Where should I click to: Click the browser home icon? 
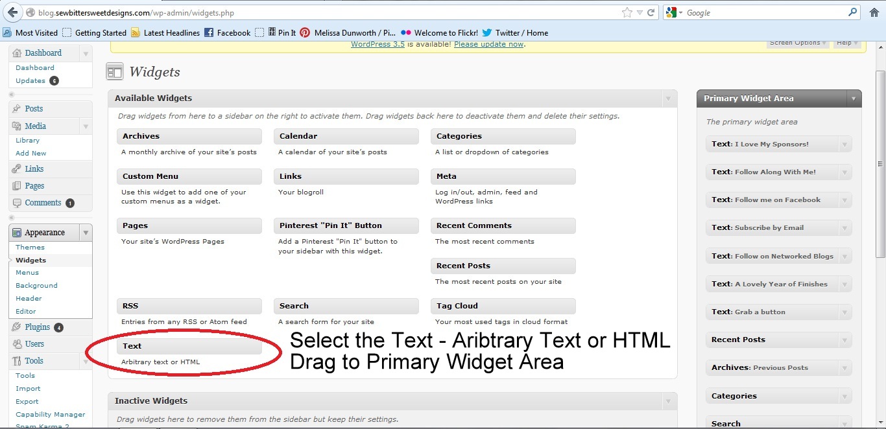click(874, 12)
